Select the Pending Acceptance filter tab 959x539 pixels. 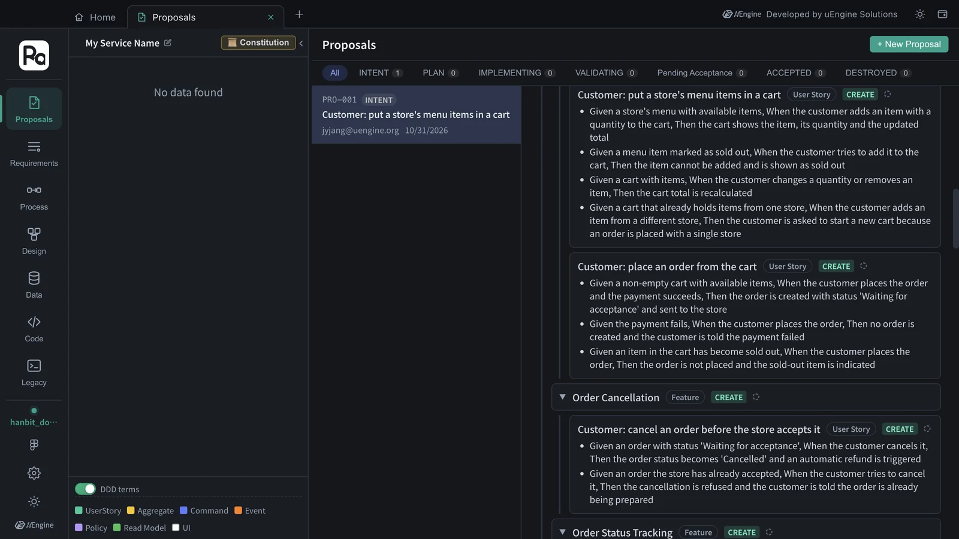[x=701, y=73]
